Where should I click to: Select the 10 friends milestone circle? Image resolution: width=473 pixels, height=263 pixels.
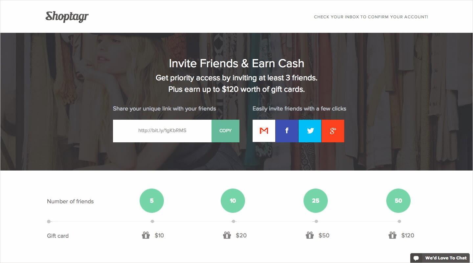[233, 201]
